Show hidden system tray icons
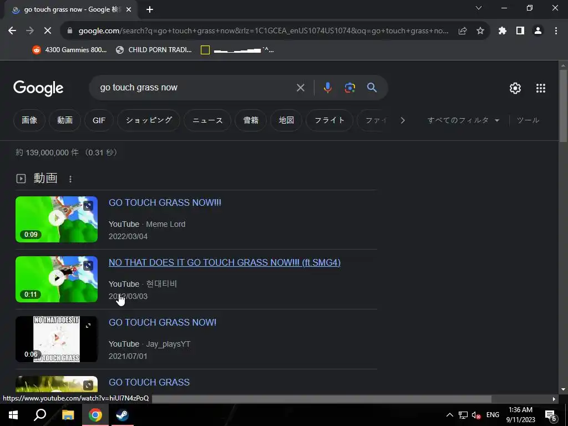Screen dimensions: 568x426 pyautogui.click(x=449, y=415)
